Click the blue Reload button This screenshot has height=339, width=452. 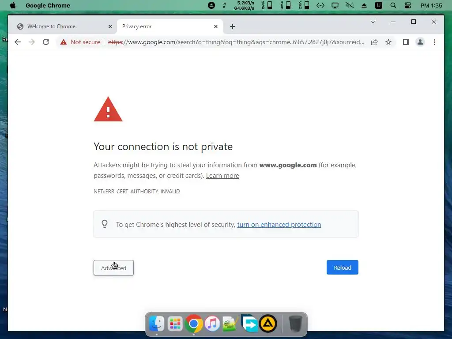point(343,267)
